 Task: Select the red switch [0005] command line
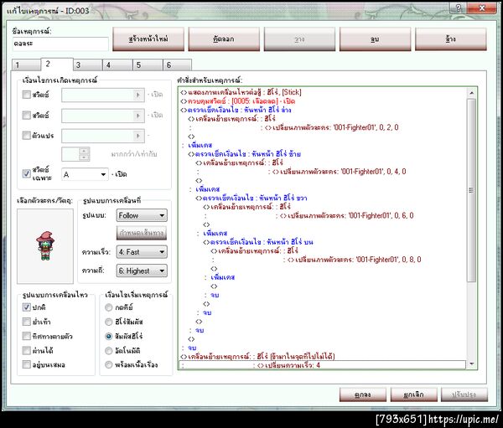(237, 101)
